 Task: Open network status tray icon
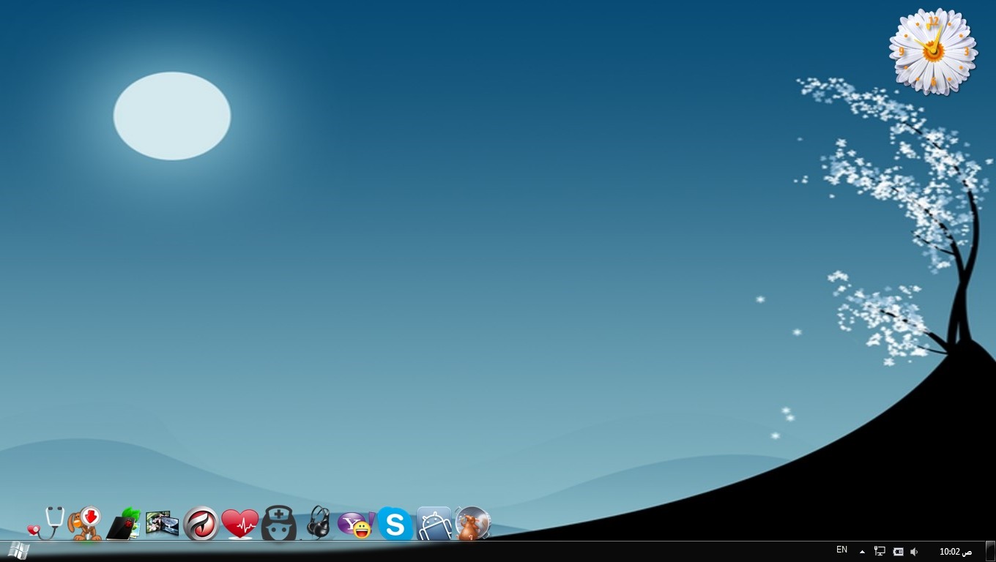[880, 552]
